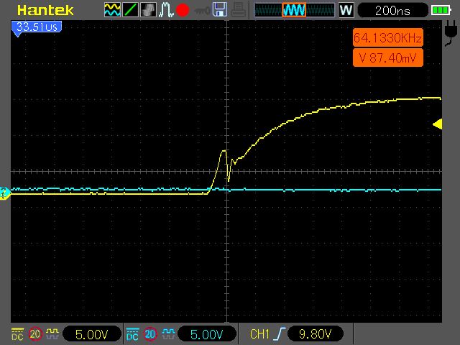
Task: Click the CH2 probe attenuation 20 icon
Action: 150,333
